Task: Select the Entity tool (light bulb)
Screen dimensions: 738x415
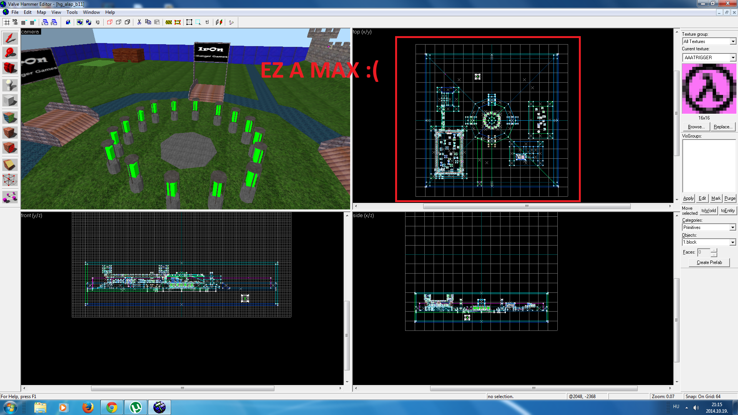Action: tap(10, 85)
